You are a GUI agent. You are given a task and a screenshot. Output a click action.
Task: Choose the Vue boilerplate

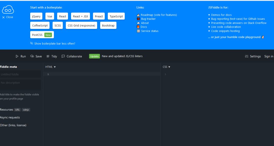tap(50, 16)
